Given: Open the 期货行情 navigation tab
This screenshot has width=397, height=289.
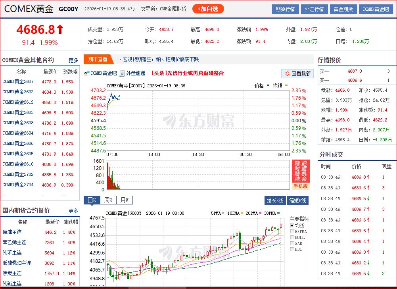Looking at the screenshot, I should [285, 9].
